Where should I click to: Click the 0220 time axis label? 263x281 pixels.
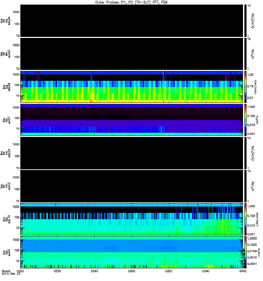click(x=57, y=271)
